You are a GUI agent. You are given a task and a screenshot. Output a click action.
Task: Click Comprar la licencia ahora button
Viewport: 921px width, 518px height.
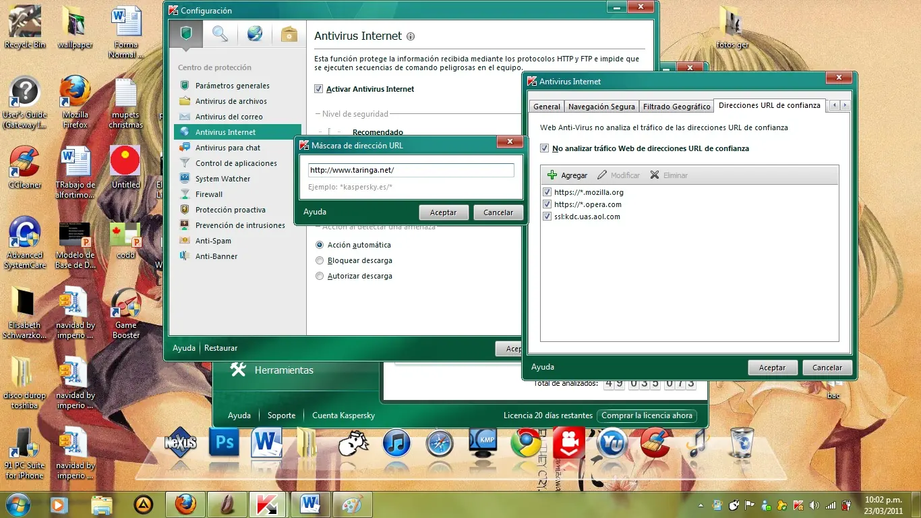(647, 415)
